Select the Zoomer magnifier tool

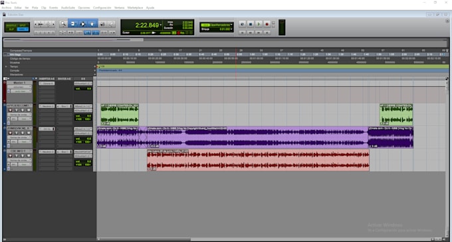point(63,24)
